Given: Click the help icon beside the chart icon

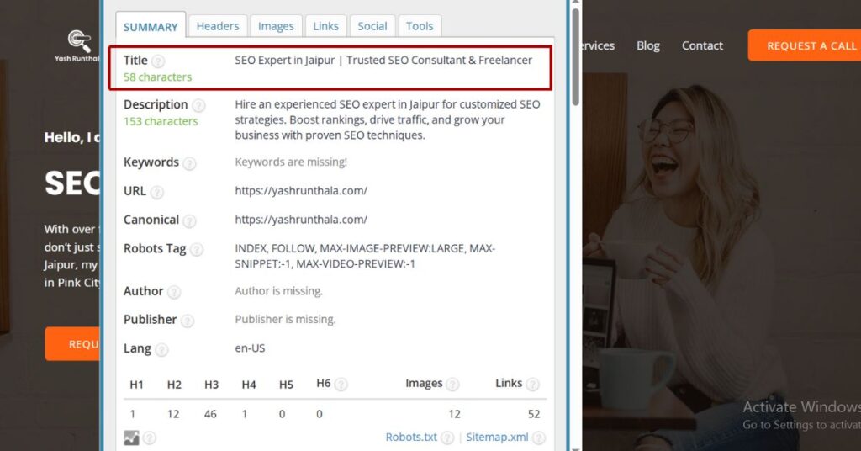Looking at the screenshot, I should (x=150, y=438).
